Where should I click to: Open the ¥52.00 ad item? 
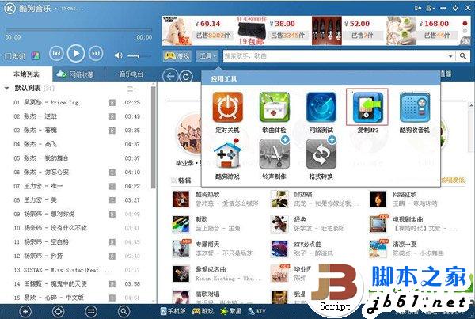[347, 31]
